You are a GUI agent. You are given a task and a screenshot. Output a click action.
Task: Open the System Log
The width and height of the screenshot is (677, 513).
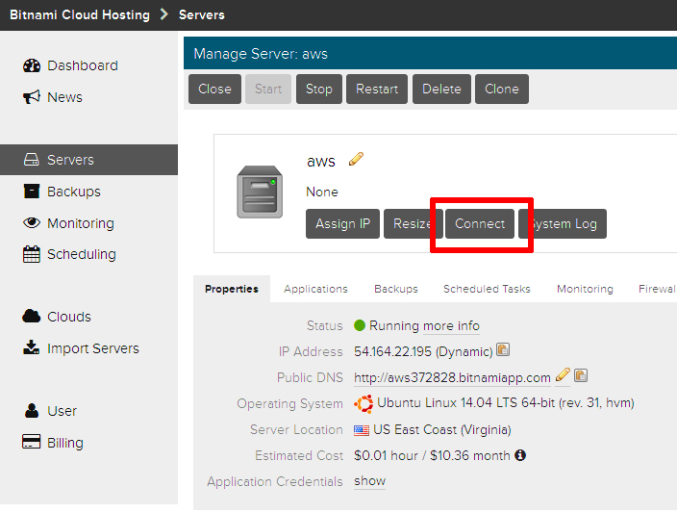coord(563,224)
